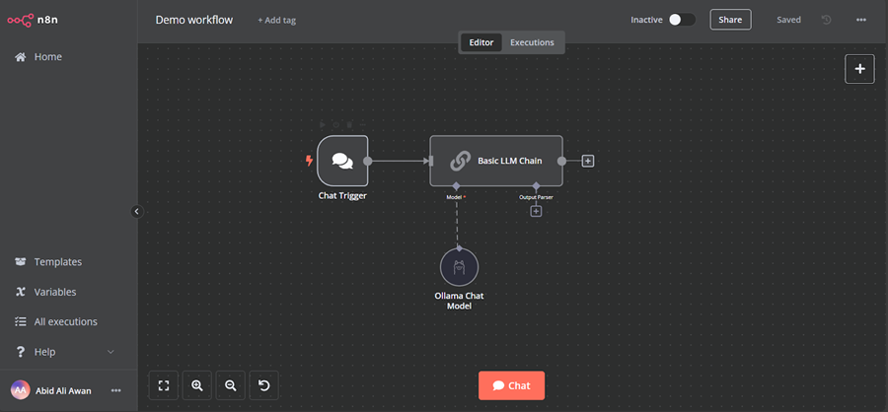Zoom out on canvas

tap(231, 386)
